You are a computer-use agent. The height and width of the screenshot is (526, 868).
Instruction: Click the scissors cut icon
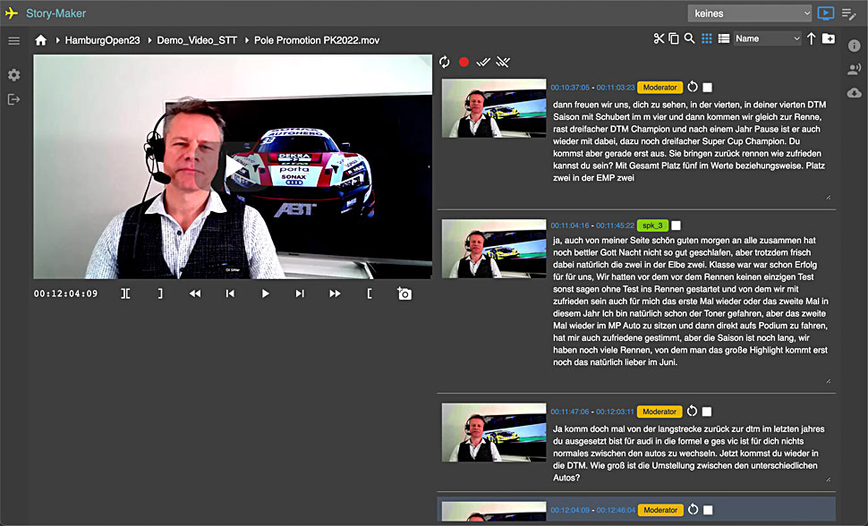point(659,38)
